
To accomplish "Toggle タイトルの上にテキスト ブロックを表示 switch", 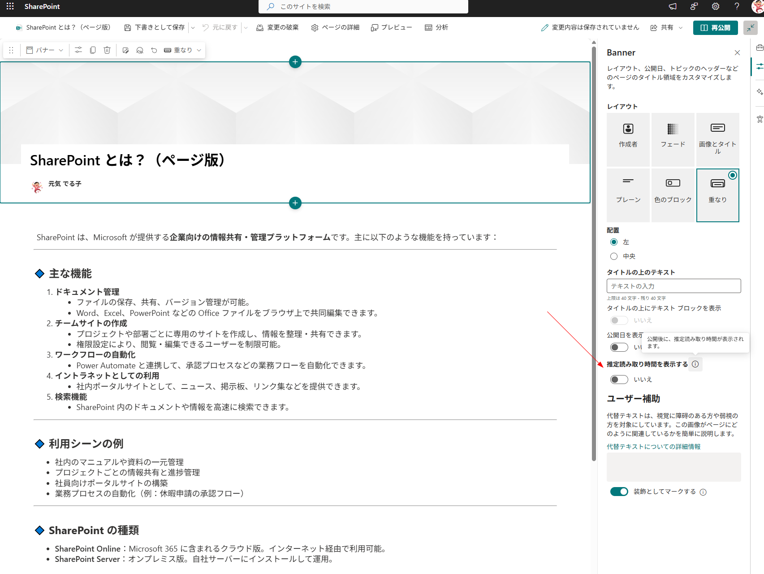I will pyautogui.click(x=619, y=320).
